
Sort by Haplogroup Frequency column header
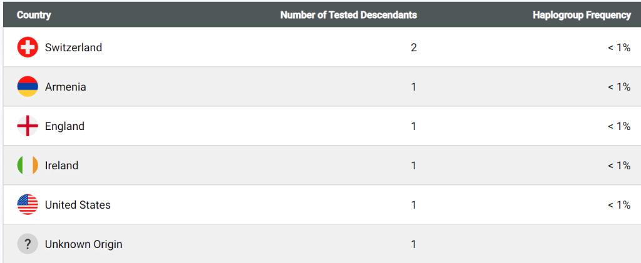(x=582, y=15)
